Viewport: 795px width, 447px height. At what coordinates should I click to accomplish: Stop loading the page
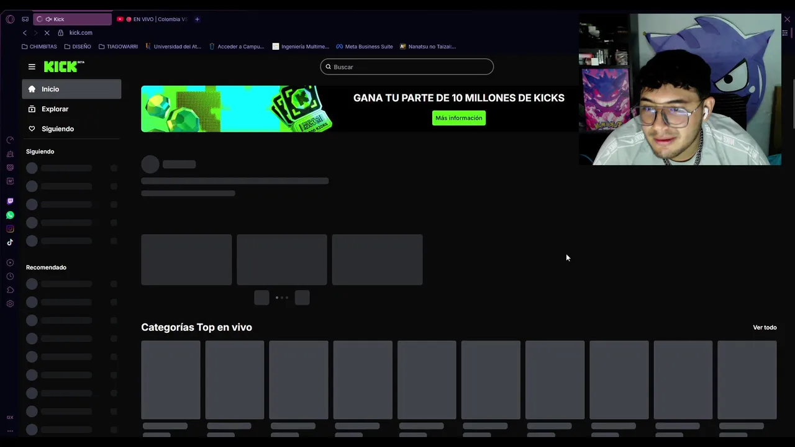pos(47,33)
